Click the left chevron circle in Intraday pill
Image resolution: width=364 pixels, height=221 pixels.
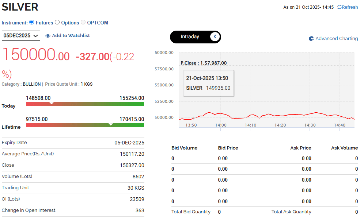pos(215,36)
